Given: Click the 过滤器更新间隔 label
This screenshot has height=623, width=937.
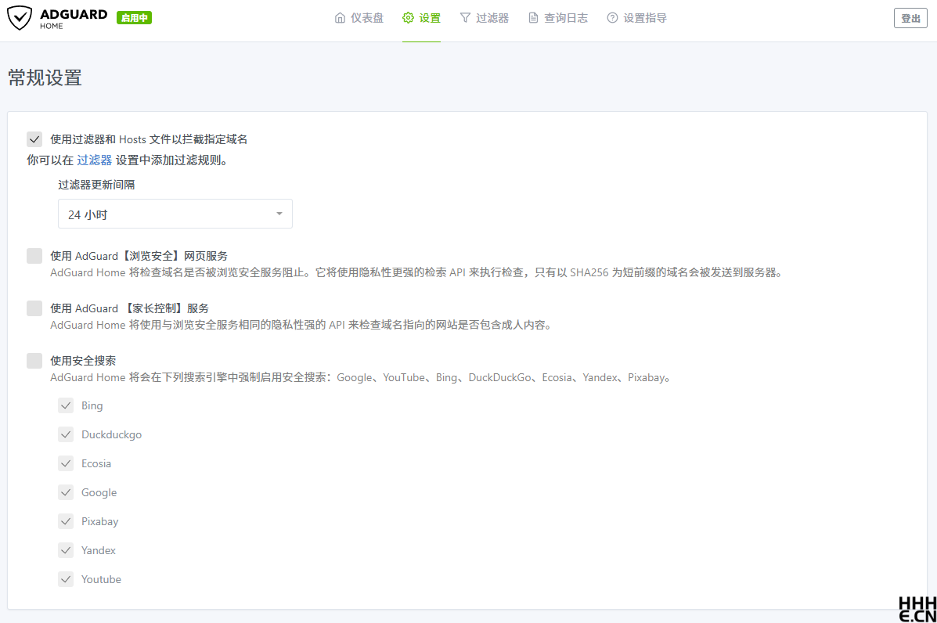Looking at the screenshot, I should point(96,185).
